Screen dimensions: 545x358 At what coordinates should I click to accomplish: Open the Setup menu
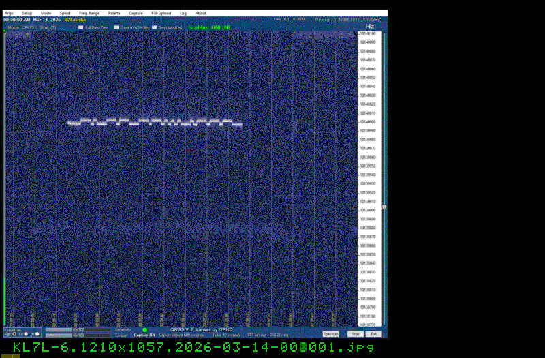click(27, 13)
